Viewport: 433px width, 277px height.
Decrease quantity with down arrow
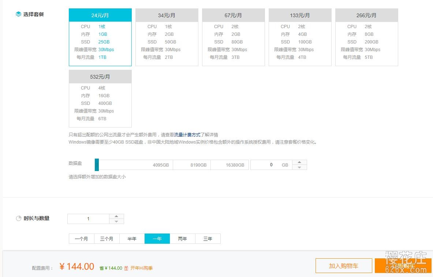tap(116, 221)
